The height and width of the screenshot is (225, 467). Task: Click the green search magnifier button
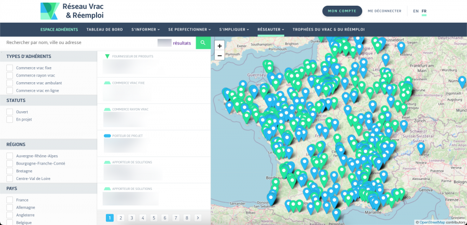(x=203, y=43)
